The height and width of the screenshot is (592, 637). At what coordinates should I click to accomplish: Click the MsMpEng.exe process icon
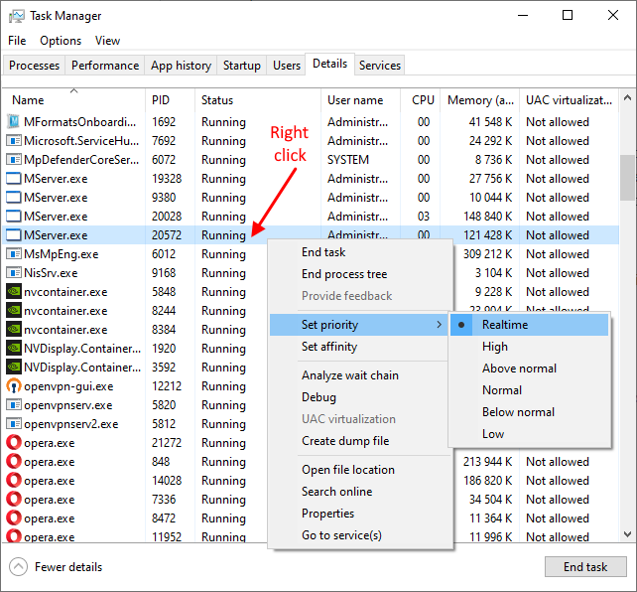tap(14, 254)
